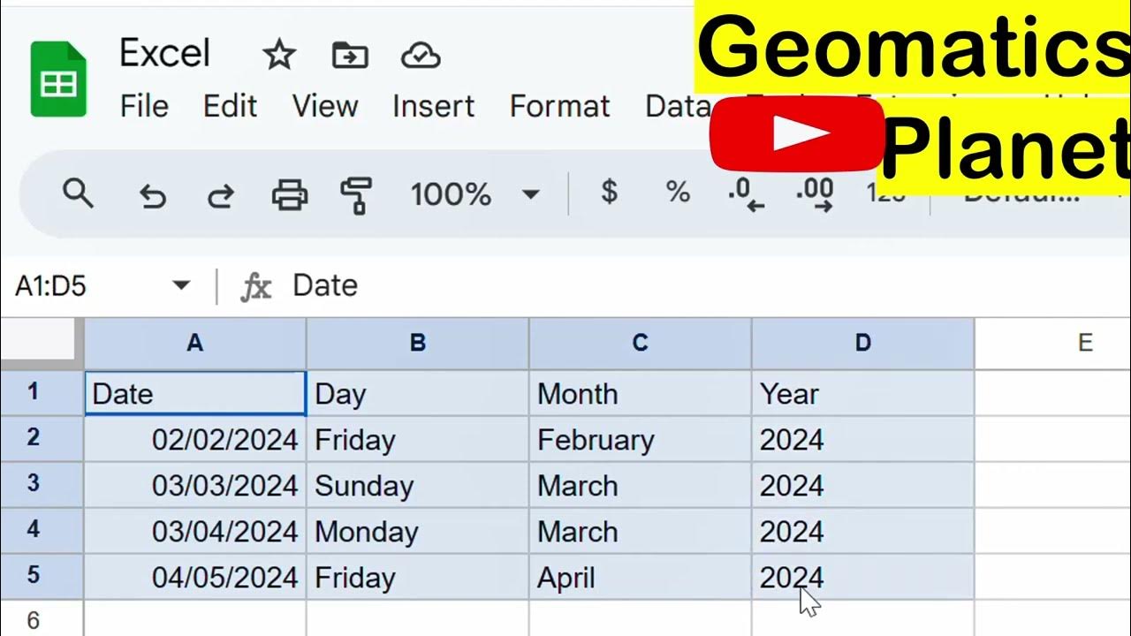Check the cloud save status icon

click(421, 56)
